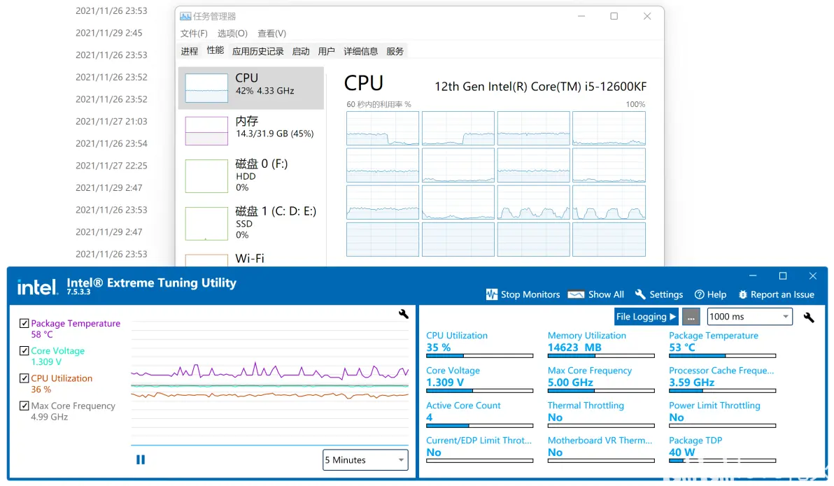Select 磁盘 1 (C: D: E:) SSD in sidebar
This screenshot has height=486, width=834.
pyautogui.click(x=251, y=223)
